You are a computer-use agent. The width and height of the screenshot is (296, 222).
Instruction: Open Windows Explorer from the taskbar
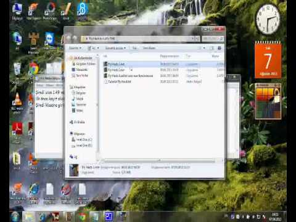[x=29, y=217]
